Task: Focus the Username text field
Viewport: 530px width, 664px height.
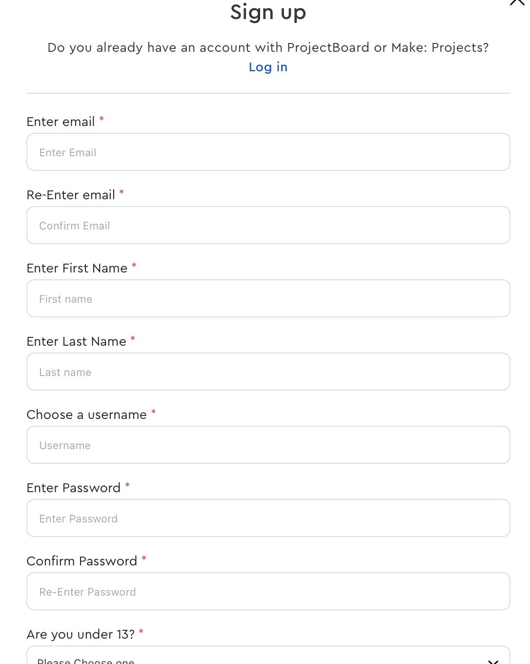Action: tap(268, 445)
